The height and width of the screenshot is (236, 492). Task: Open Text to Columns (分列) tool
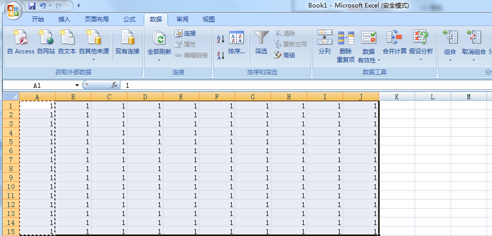click(x=325, y=38)
